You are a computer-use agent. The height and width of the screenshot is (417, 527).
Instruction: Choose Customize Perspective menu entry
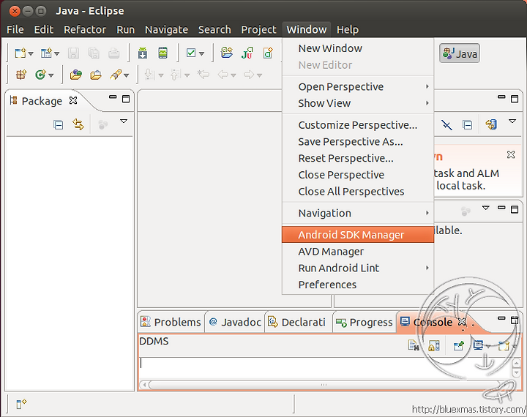358,125
